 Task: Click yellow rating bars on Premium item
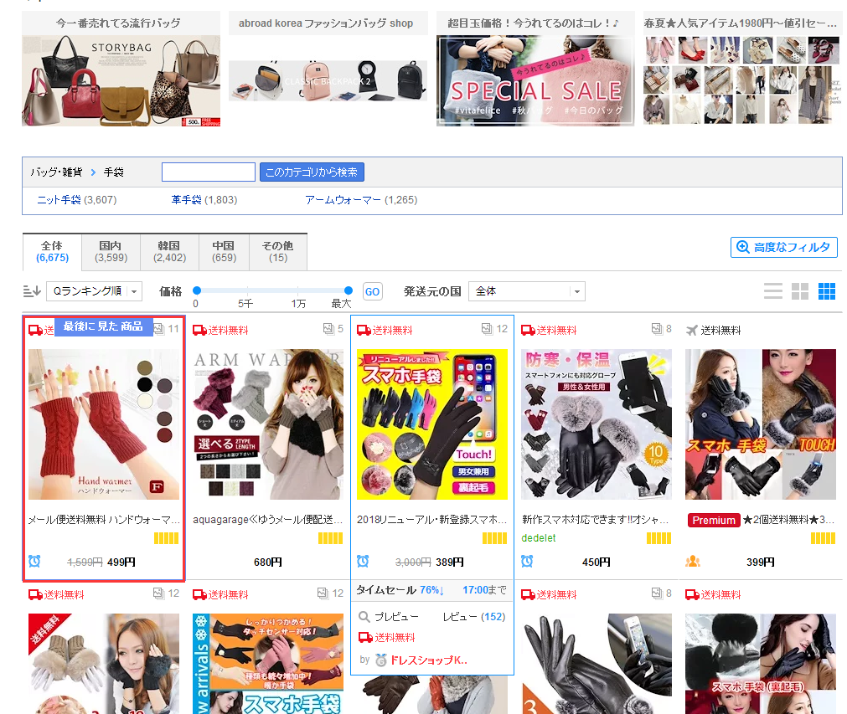point(823,538)
